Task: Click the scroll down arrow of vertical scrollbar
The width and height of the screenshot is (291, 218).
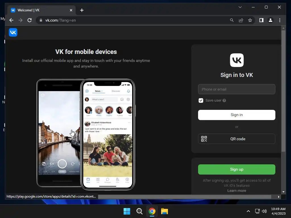Action: click(283, 192)
